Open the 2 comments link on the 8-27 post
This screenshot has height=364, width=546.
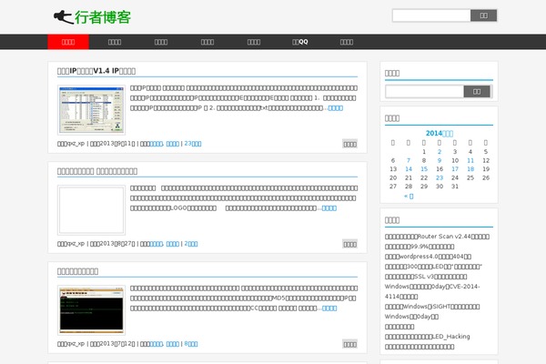pos(191,244)
